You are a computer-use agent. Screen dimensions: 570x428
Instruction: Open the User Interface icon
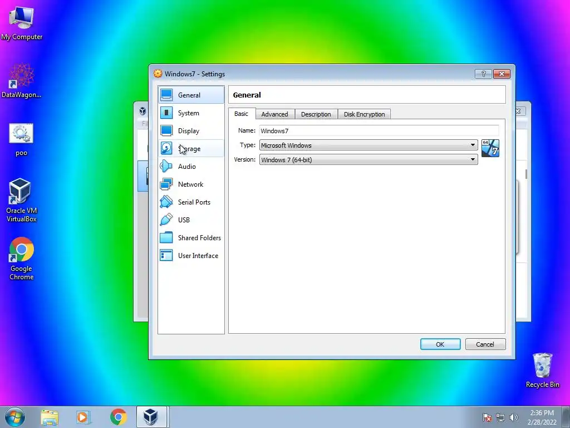tap(166, 255)
